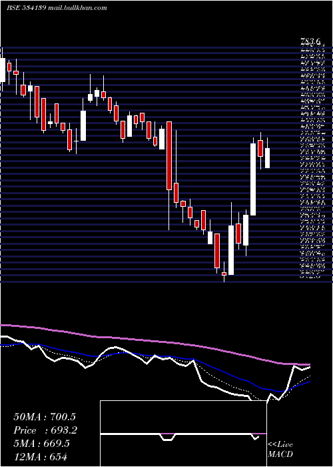
Task: Select the thick pink 50MA line
Action: (155, 342)
